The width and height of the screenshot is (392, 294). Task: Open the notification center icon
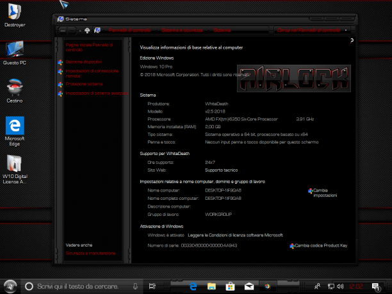coord(376,286)
